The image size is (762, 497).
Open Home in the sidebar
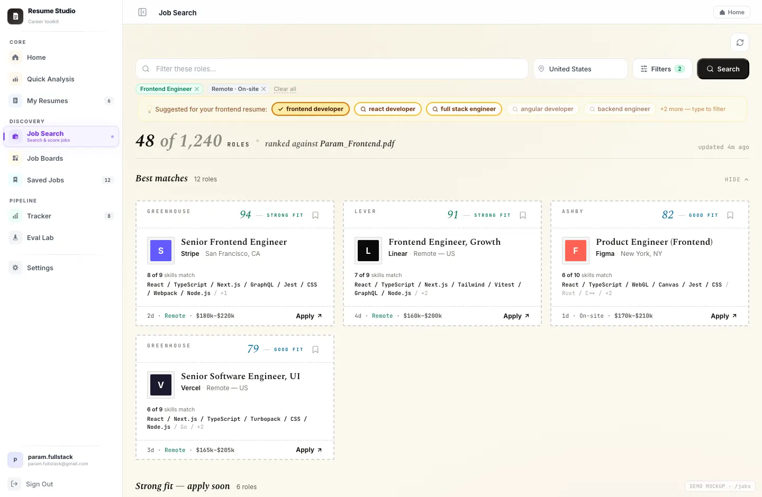point(61,57)
